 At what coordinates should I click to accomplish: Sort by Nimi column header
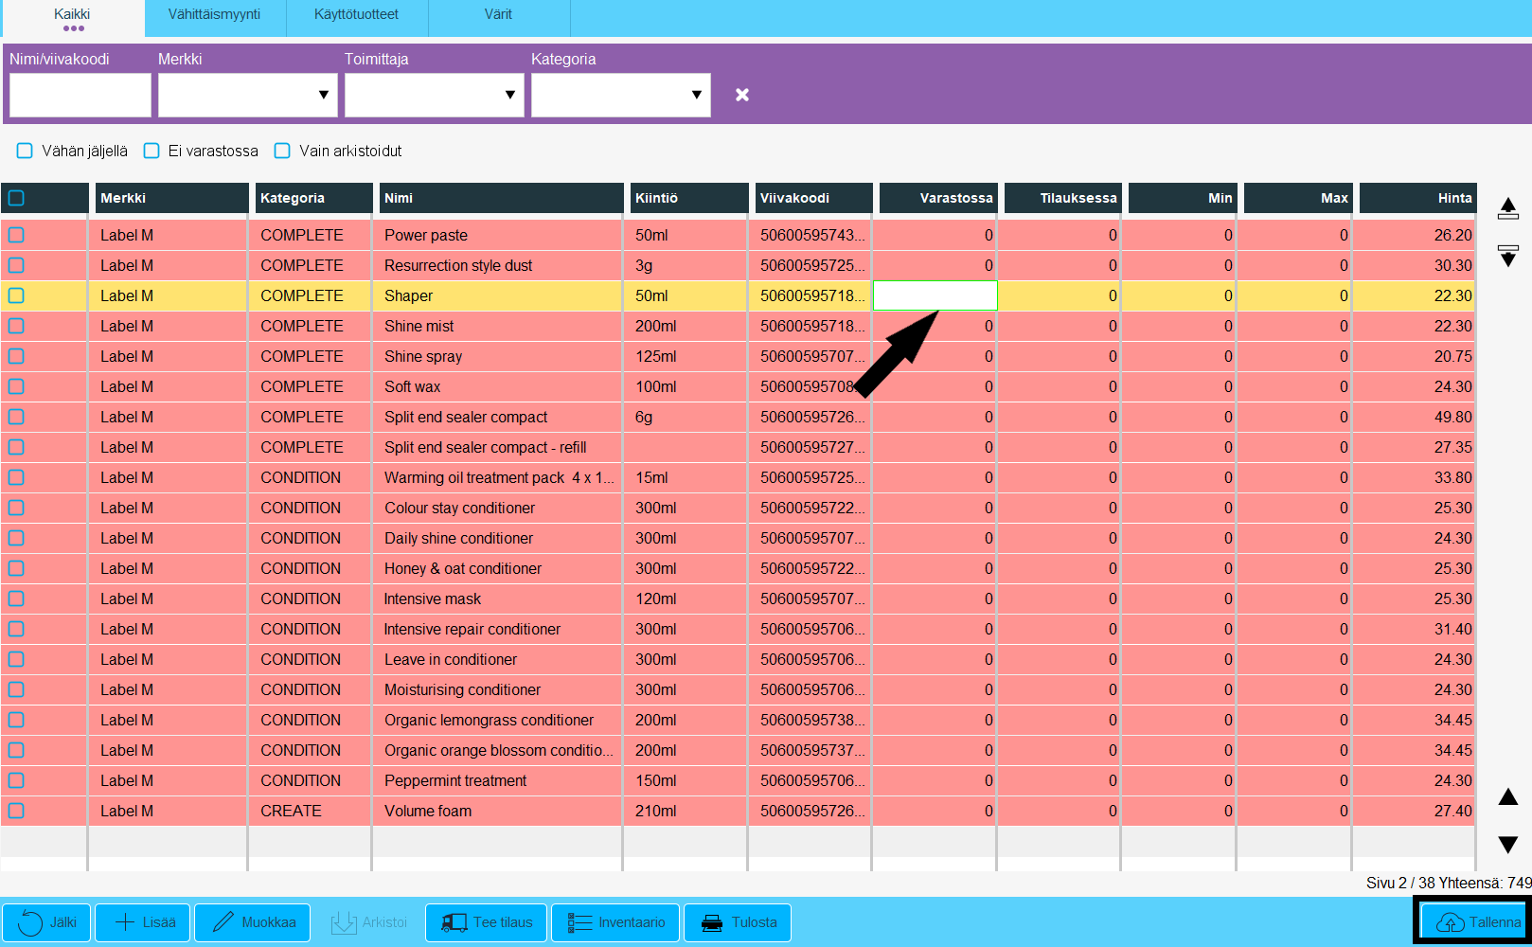[x=500, y=198]
